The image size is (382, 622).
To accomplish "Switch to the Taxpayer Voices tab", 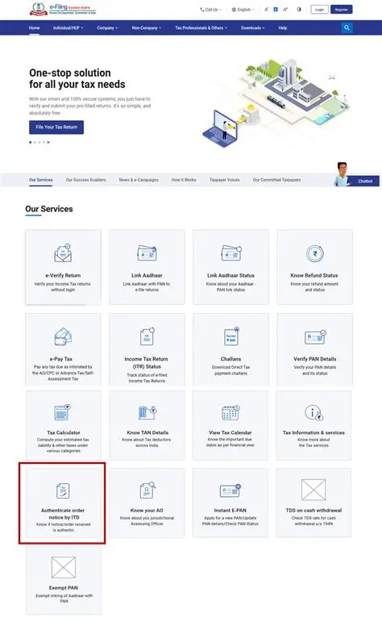I will (x=225, y=180).
